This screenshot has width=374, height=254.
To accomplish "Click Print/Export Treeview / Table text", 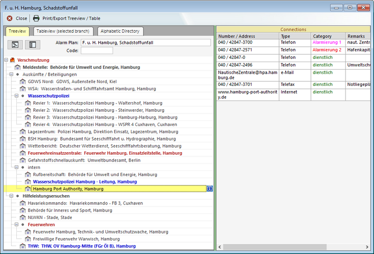I will click(72, 18).
